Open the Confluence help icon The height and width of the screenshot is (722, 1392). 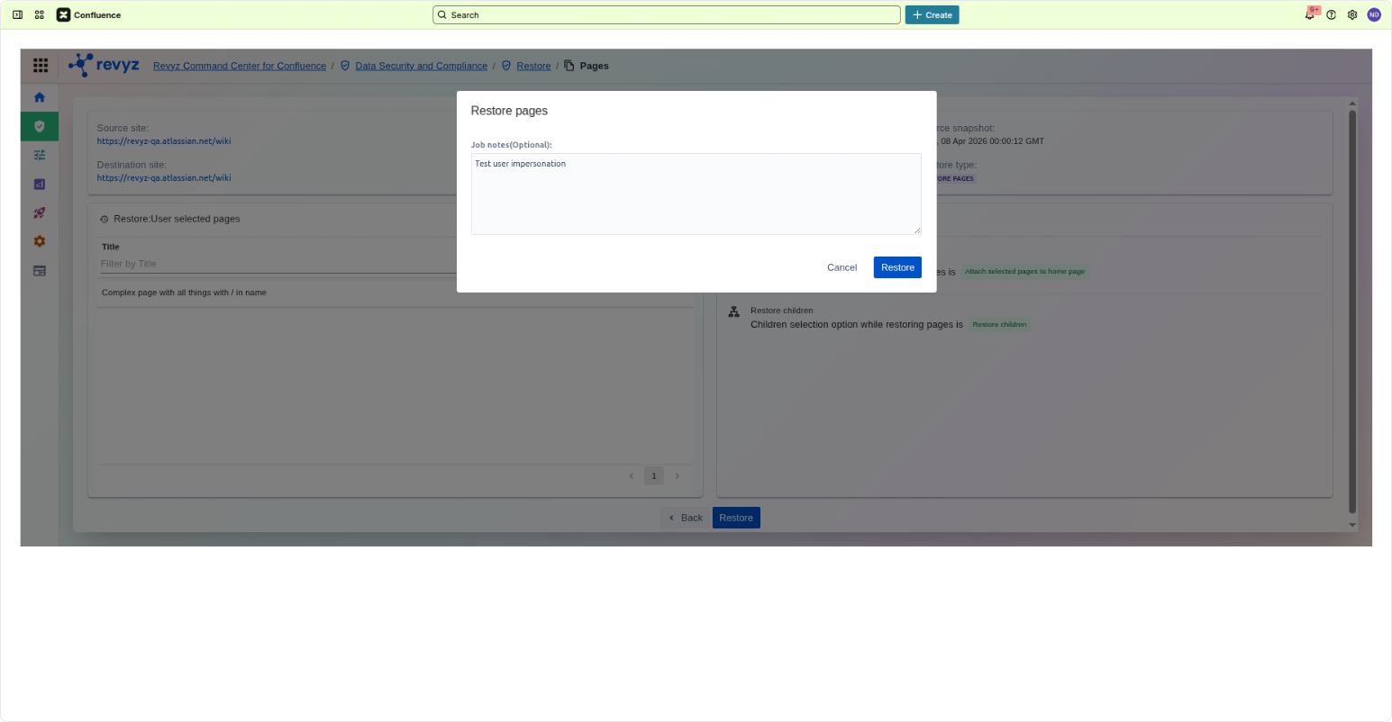(x=1331, y=15)
